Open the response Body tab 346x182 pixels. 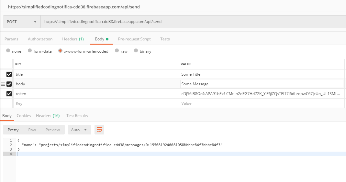[7, 116]
